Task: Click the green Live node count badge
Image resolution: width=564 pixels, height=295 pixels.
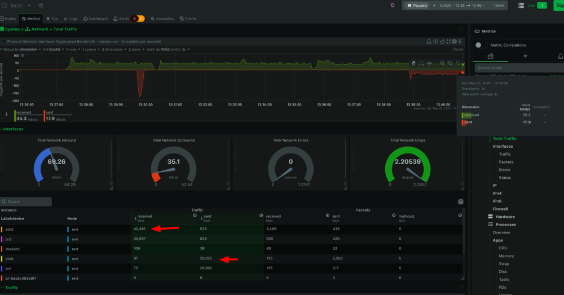Action: click(541, 6)
